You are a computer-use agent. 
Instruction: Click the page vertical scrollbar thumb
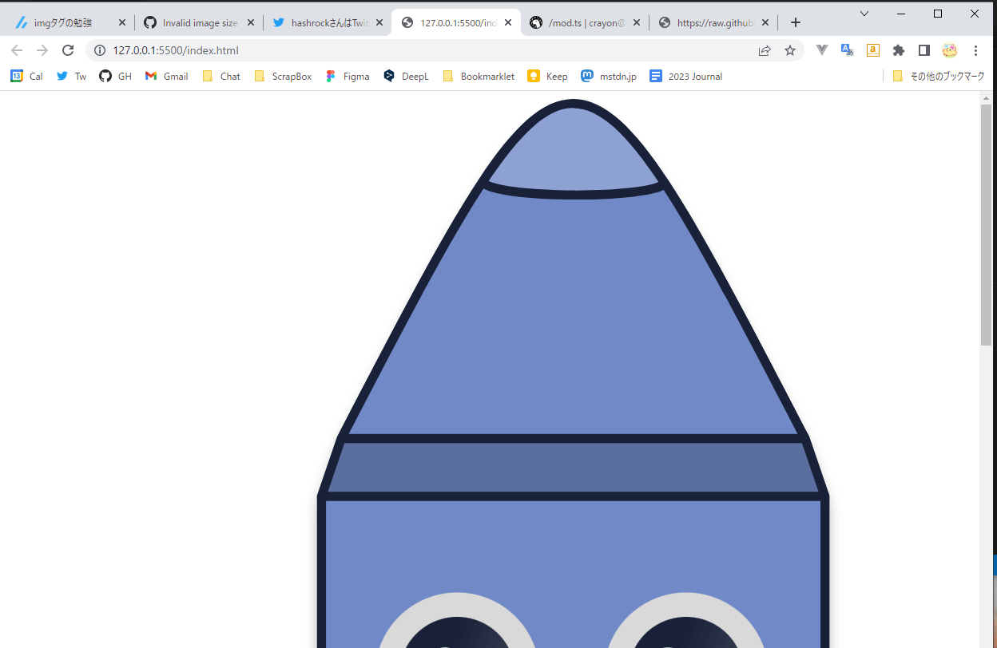(986, 225)
